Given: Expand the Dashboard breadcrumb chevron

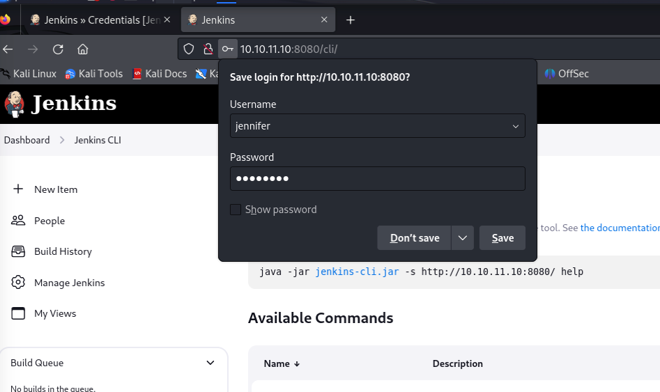Looking at the screenshot, I should click(x=62, y=140).
